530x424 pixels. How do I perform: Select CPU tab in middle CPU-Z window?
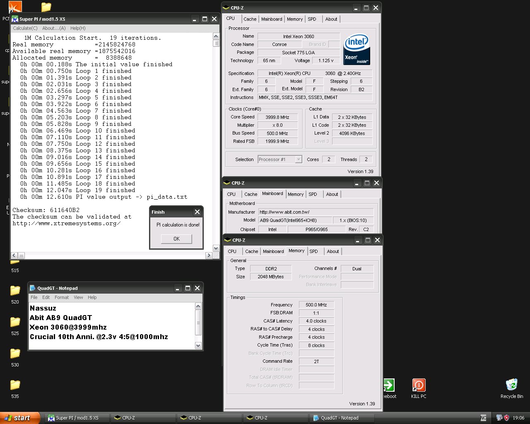[231, 194]
